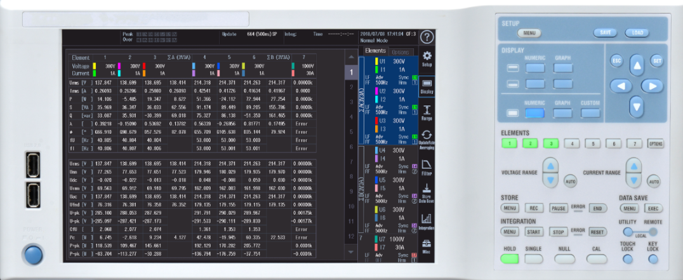Select page 1 in the page list
683x280 pixels.
point(348,73)
